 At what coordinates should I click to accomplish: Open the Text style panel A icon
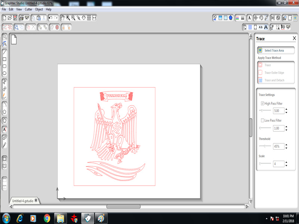point(249,18)
